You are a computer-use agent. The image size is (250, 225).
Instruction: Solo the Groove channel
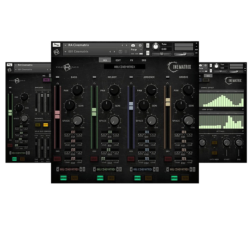[168, 159]
